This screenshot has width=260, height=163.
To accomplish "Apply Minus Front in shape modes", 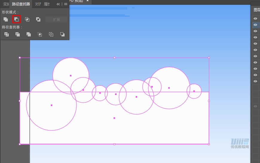I will [x=16, y=19].
